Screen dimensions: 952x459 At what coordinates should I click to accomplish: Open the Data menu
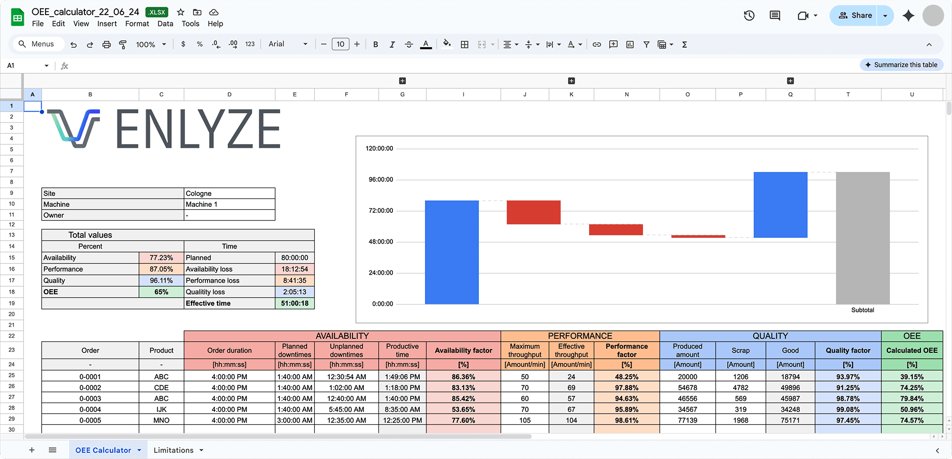tap(165, 24)
